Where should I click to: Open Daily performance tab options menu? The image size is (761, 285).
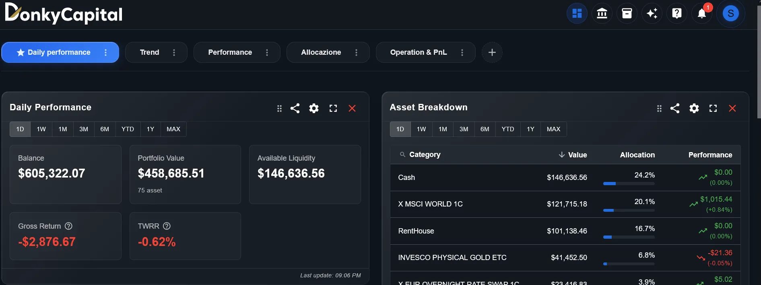[x=105, y=53]
